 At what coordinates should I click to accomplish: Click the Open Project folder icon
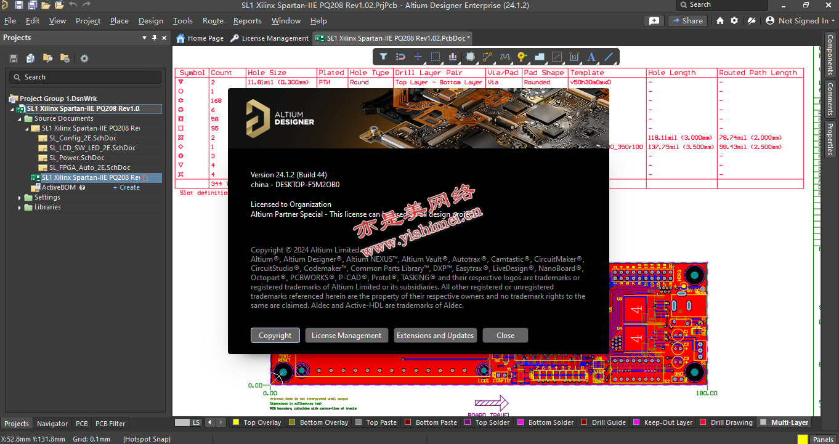46,5
